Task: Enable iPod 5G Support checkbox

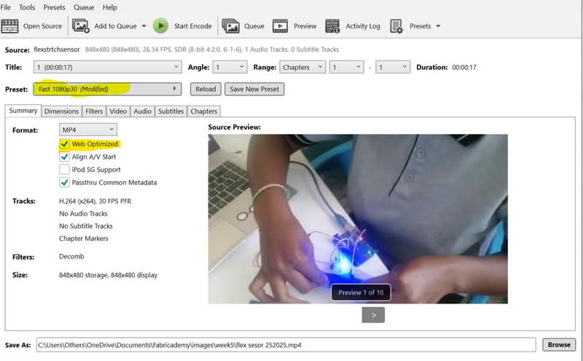Action: coord(65,170)
